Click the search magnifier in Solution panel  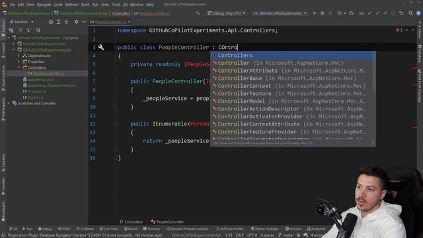[x=38, y=30]
